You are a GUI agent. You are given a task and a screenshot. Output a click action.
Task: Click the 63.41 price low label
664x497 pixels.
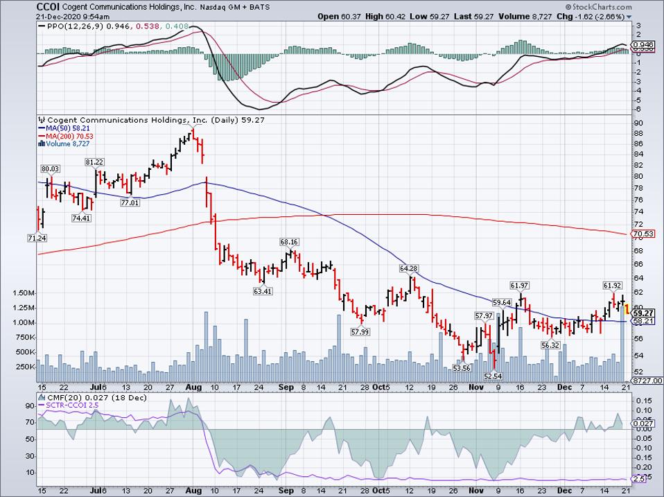[263, 291]
